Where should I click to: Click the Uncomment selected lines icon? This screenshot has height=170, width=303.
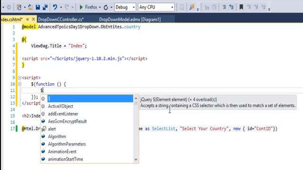pos(214,8)
